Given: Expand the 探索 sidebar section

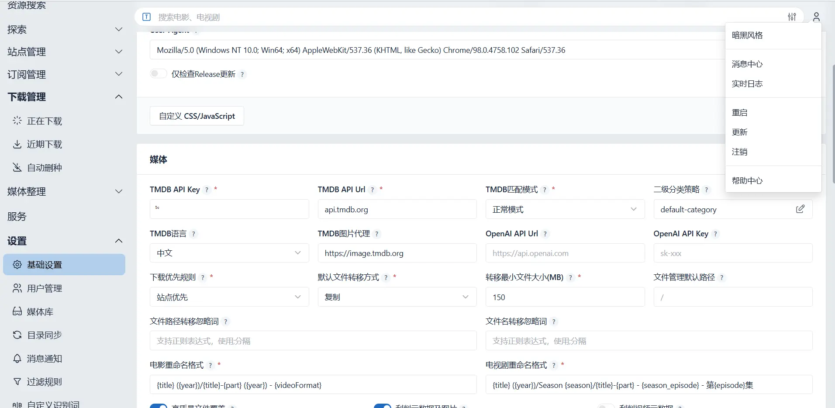Looking at the screenshot, I should pos(119,29).
